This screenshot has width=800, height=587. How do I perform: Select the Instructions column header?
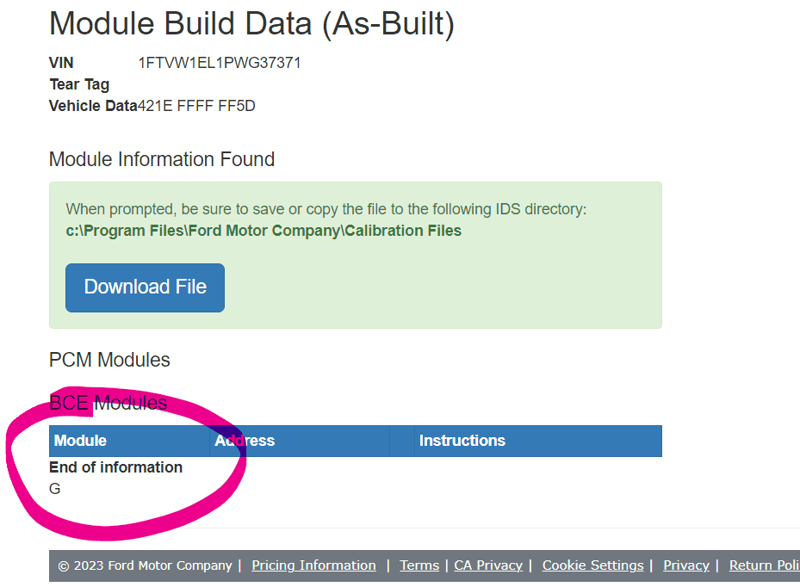point(462,441)
